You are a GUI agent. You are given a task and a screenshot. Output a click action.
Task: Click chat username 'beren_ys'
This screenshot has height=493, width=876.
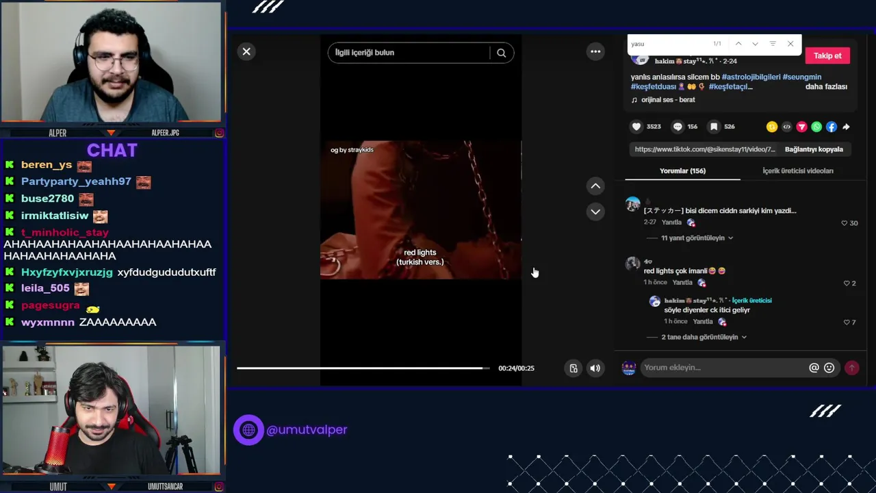(x=47, y=165)
